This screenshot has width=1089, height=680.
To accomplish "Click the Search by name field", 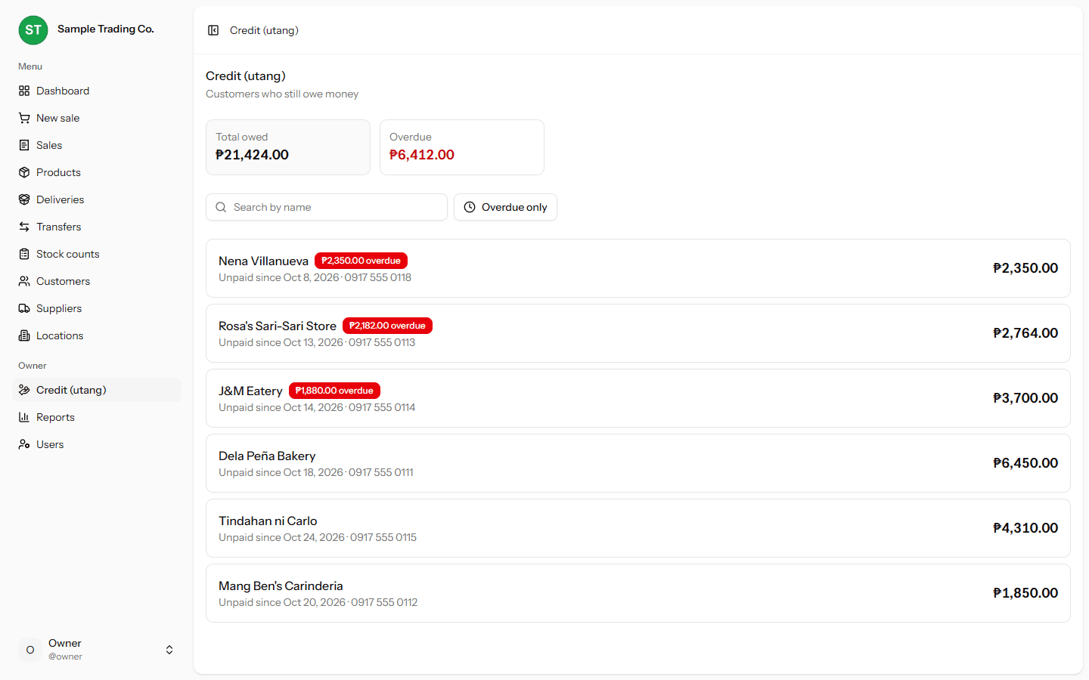I will coord(327,207).
